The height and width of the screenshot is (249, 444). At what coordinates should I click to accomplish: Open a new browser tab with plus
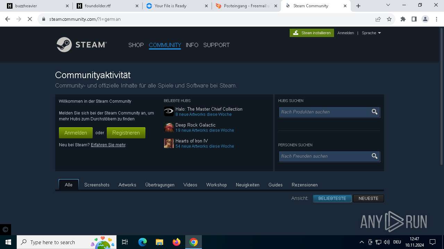coord(358,6)
